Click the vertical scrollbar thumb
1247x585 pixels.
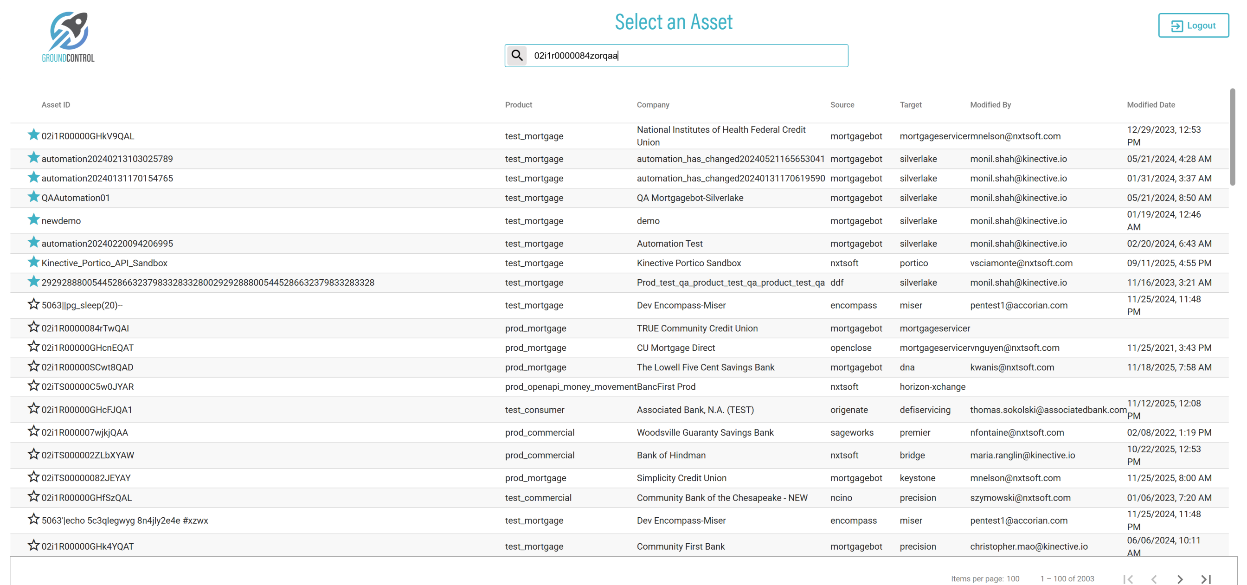pos(1232,136)
